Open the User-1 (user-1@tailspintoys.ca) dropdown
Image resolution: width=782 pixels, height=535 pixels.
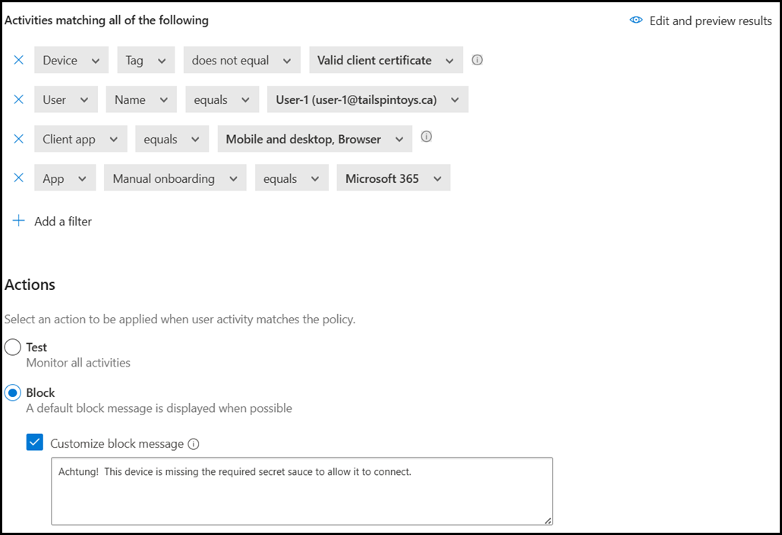[x=367, y=99]
